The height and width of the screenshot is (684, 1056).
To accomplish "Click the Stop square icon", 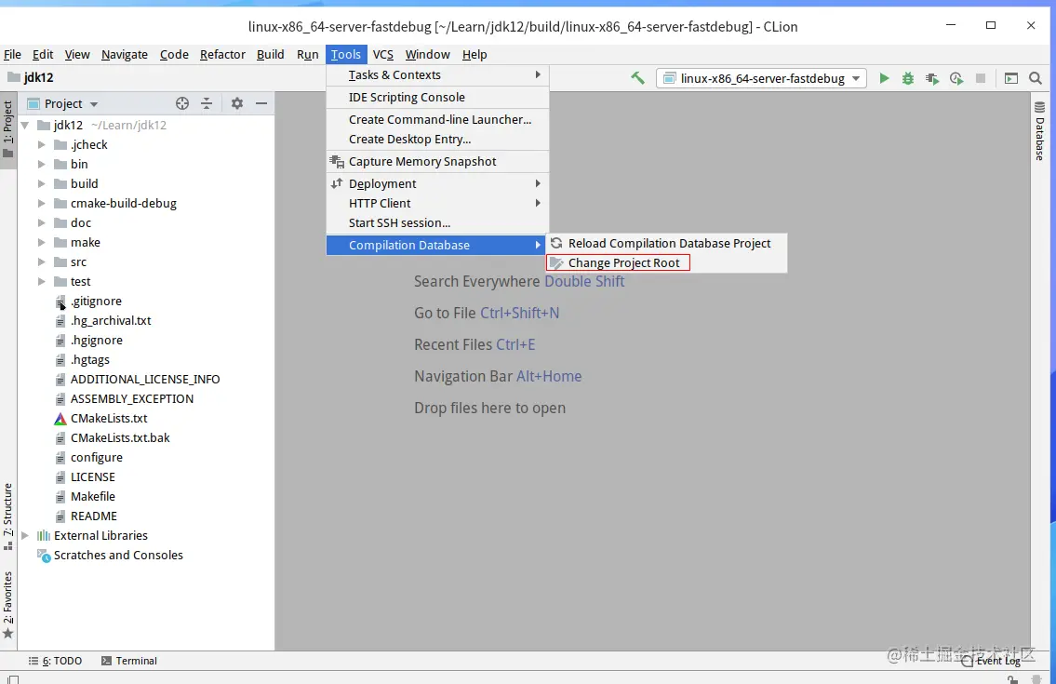I will [981, 78].
